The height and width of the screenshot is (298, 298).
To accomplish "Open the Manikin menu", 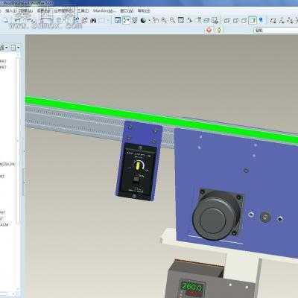I will (x=104, y=10).
